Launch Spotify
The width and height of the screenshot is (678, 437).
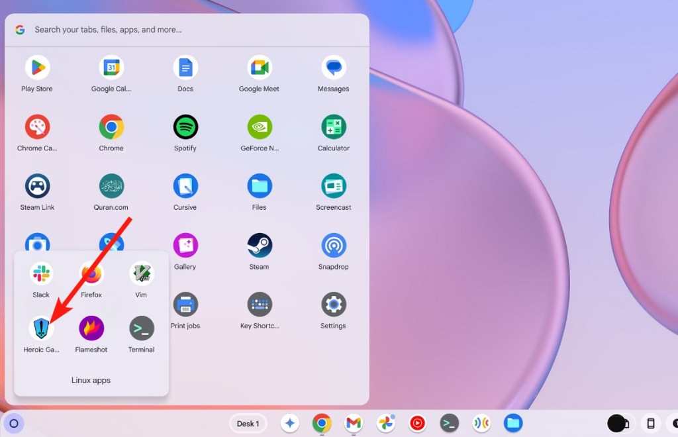[x=185, y=127]
